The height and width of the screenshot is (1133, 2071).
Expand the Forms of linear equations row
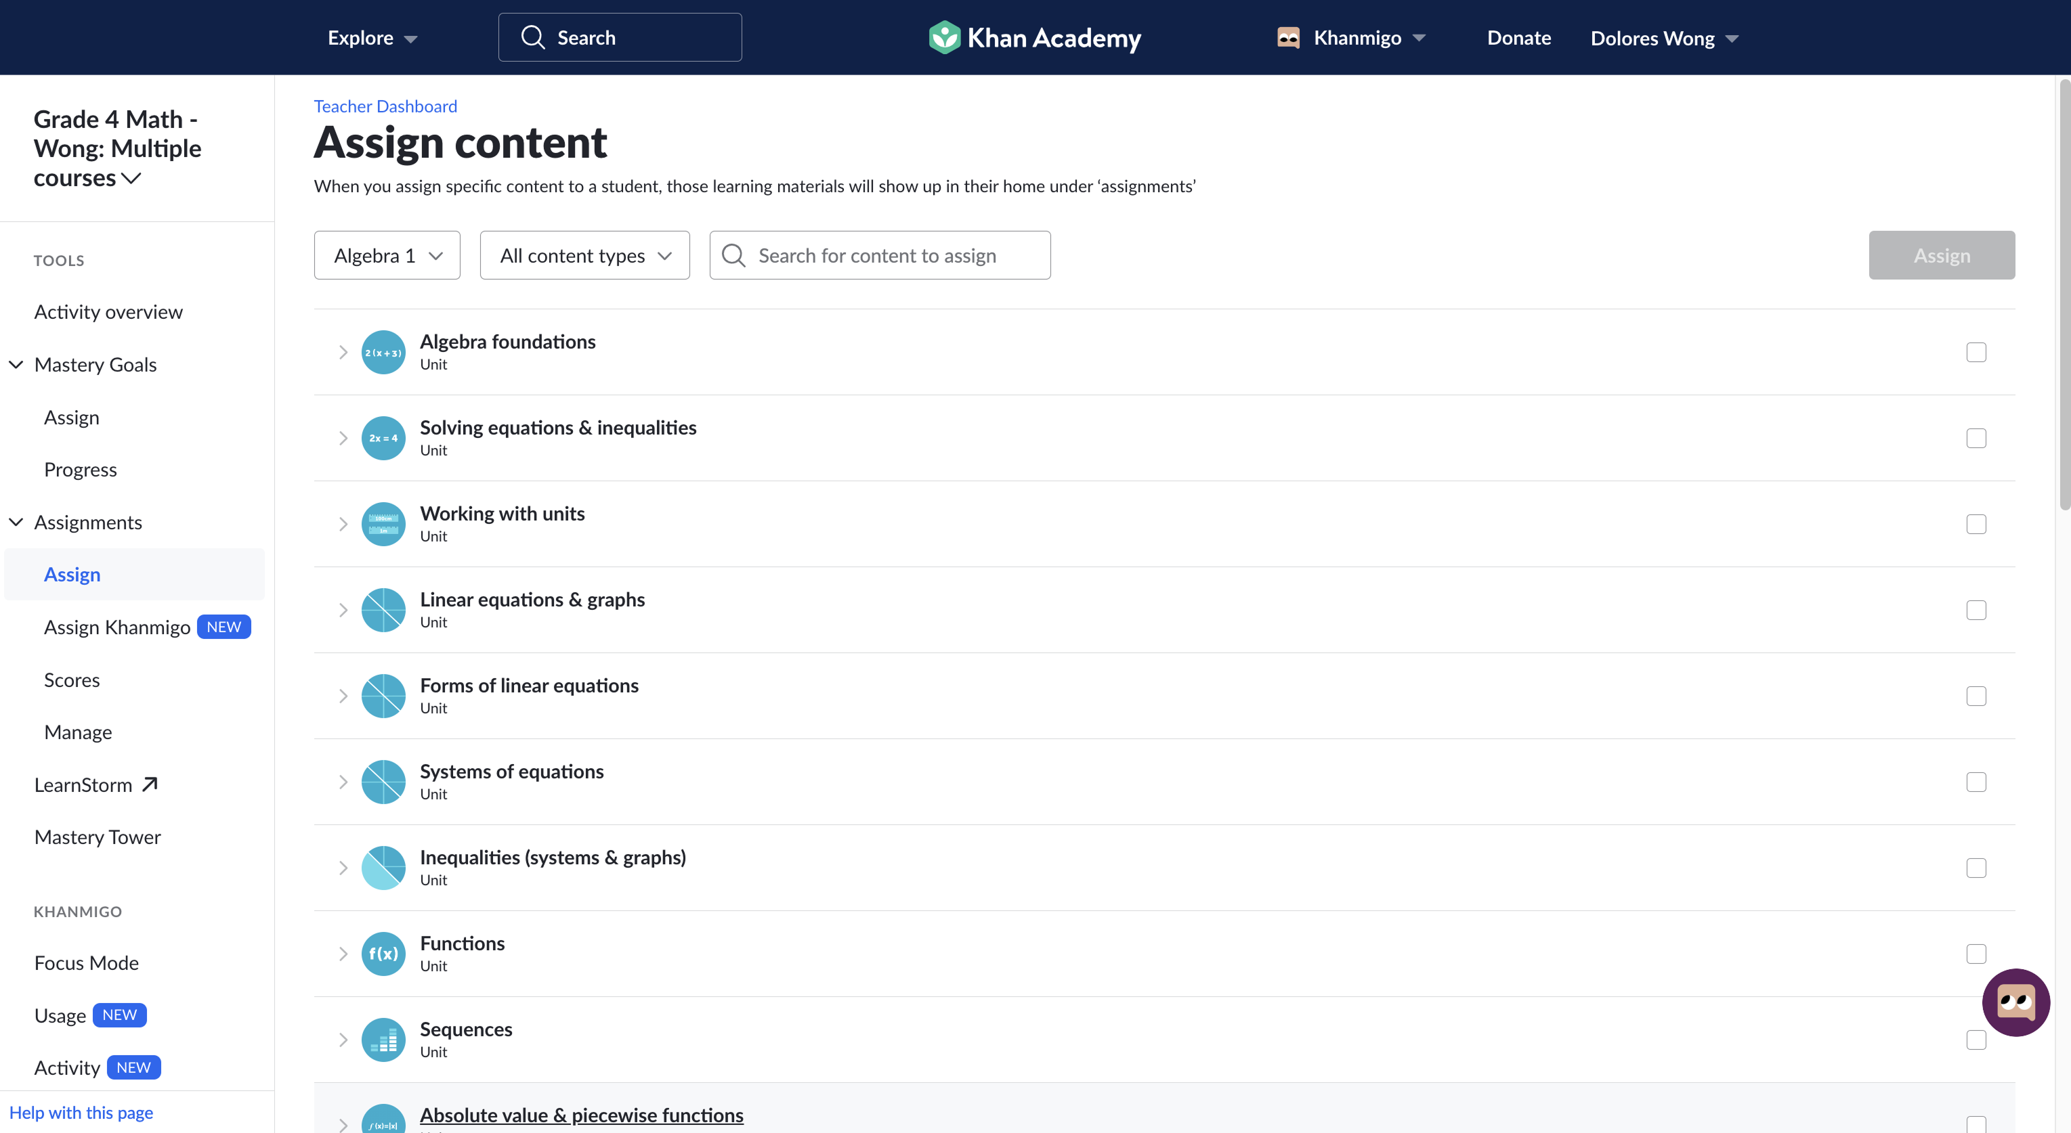click(x=343, y=696)
